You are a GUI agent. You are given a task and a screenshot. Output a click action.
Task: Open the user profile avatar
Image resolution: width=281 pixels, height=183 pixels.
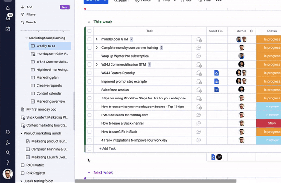click(7, 174)
